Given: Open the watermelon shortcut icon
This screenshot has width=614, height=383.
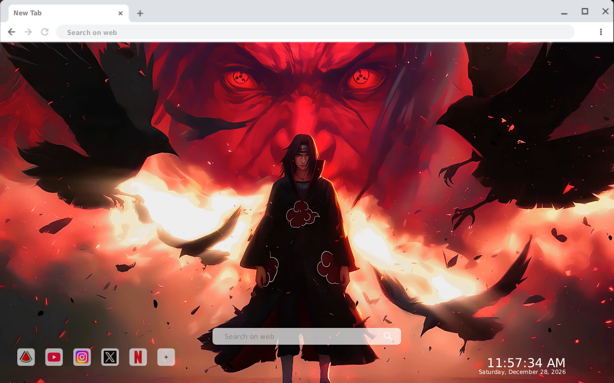Looking at the screenshot, I should tap(26, 357).
